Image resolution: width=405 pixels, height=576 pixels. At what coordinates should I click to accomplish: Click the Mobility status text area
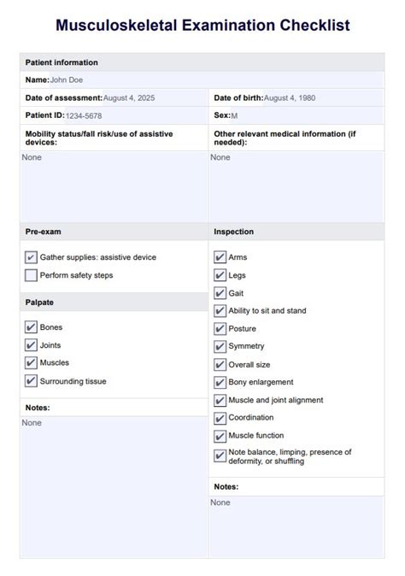coord(114,186)
